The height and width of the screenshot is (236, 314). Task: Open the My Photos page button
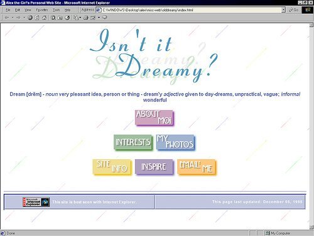176,142
